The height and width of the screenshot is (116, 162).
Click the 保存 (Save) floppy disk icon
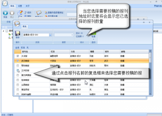[18, 34]
